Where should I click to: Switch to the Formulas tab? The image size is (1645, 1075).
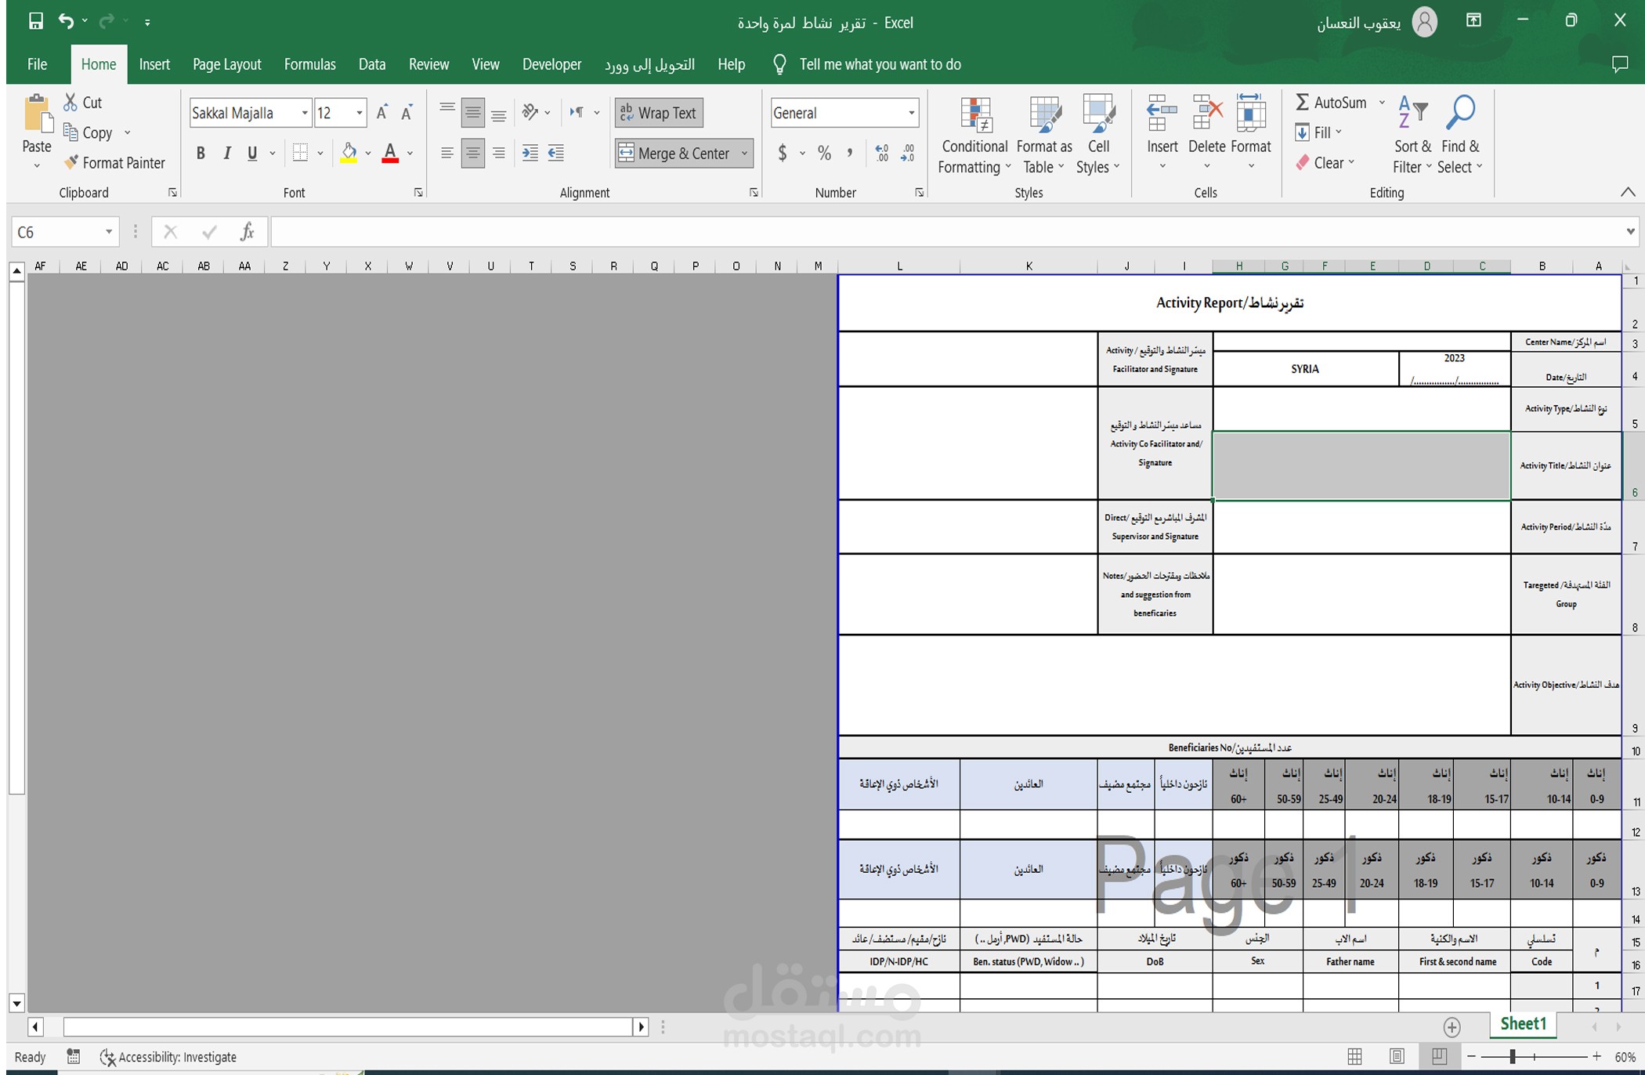coord(309,64)
